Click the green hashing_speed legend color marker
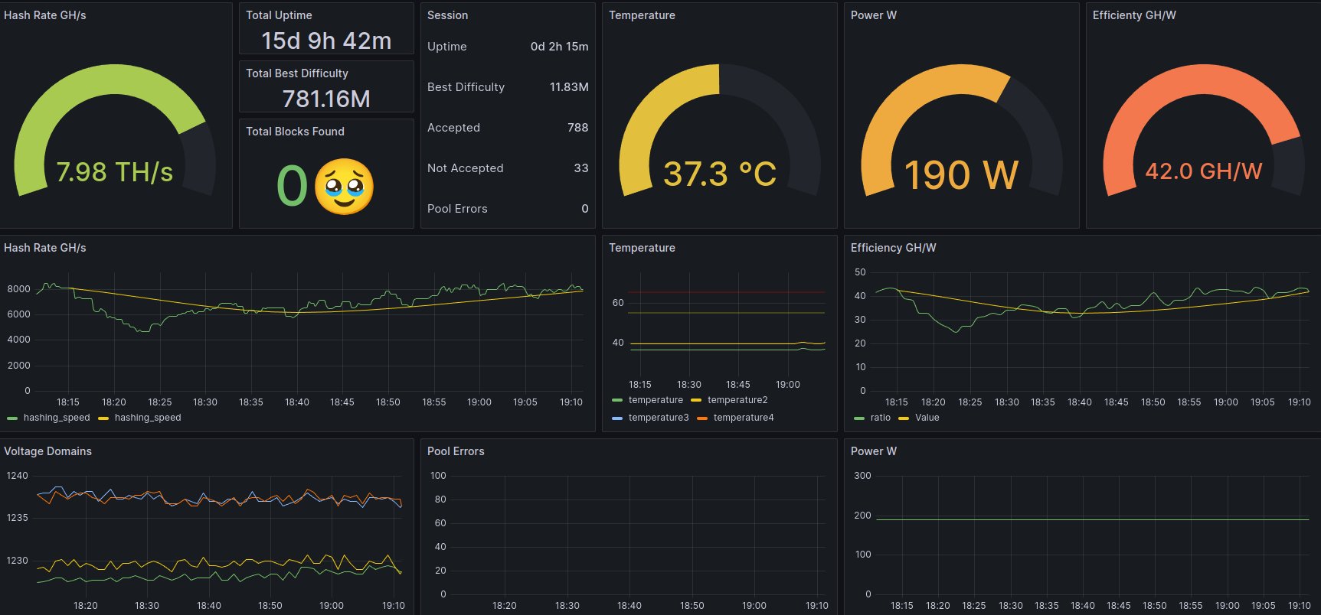This screenshot has height=615, width=1321. (12, 418)
